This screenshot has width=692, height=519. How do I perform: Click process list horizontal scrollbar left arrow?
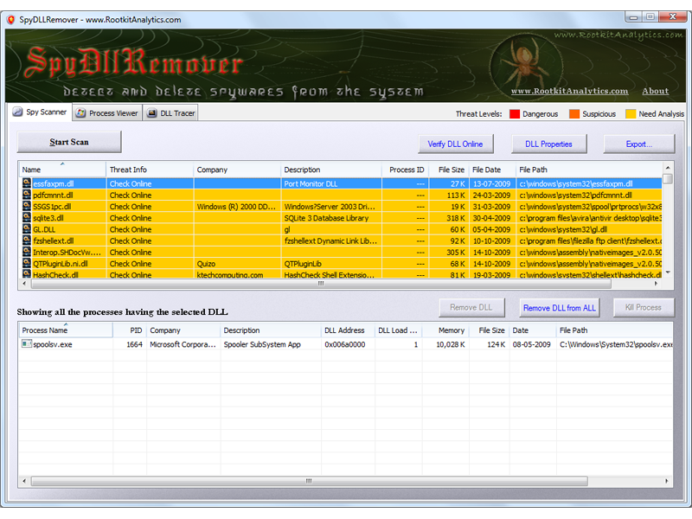(x=24, y=481)
